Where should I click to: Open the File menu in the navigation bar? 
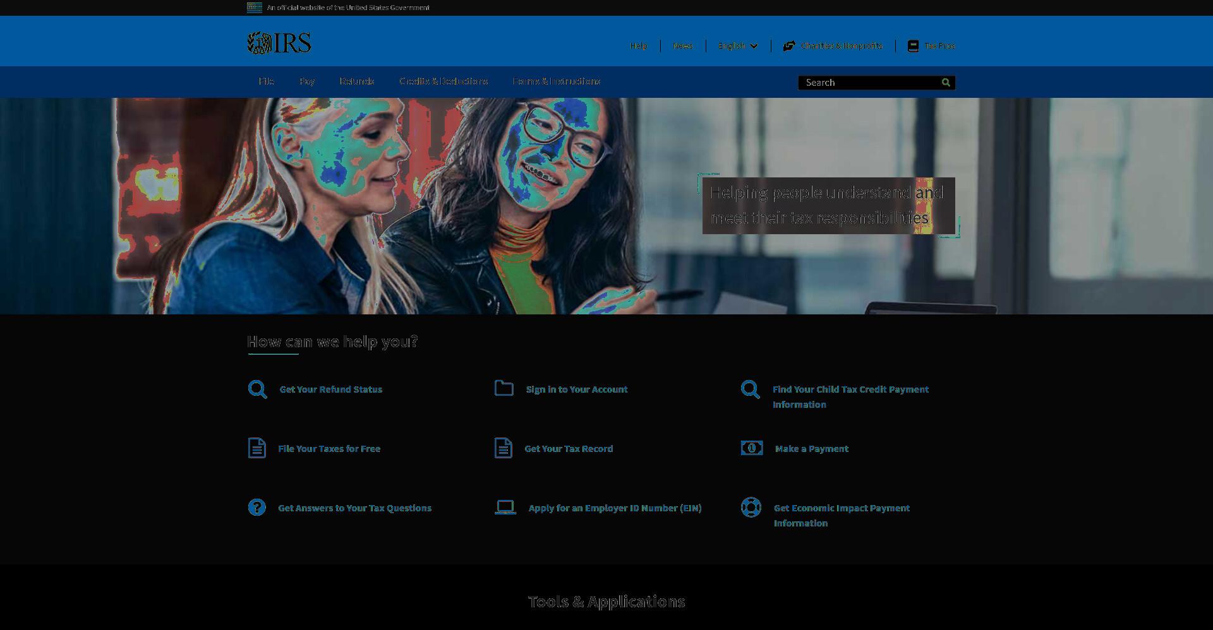(x=266, y=81)
